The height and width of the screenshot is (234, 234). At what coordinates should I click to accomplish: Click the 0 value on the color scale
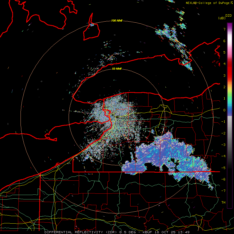pyautogui.click(x=224, y=110)
